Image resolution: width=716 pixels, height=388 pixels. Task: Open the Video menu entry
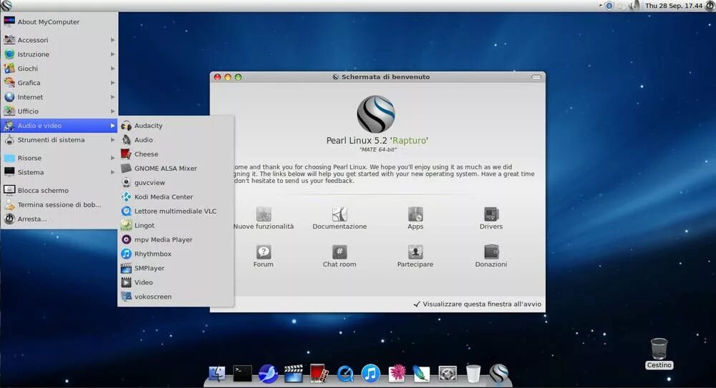pyautogui.click(x=176, y=282)
